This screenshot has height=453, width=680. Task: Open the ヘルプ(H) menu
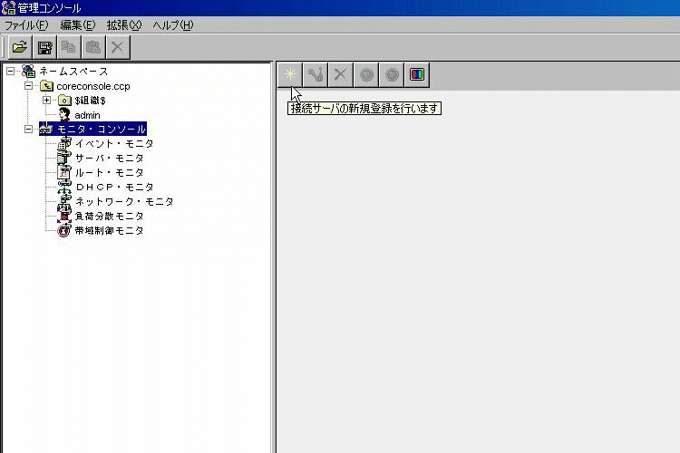173,25
